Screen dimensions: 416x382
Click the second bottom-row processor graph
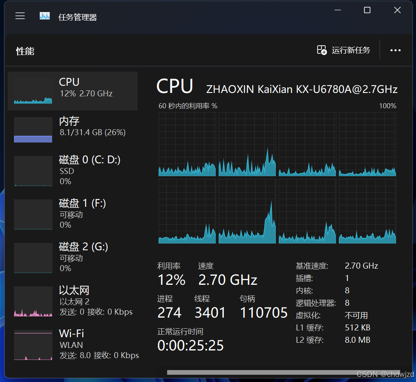247,211
